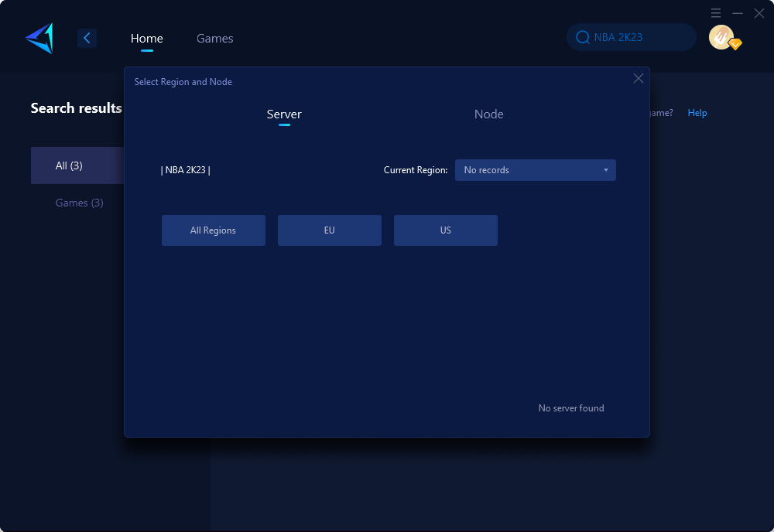Click the Select Region and Node title
The width and height of the screenshot is (774, 532).
(x=183, y=82)
